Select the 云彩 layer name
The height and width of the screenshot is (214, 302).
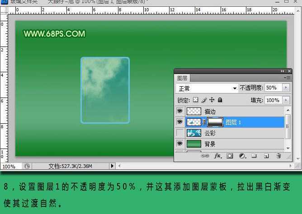pyautogui.click(x=210, y=133)
